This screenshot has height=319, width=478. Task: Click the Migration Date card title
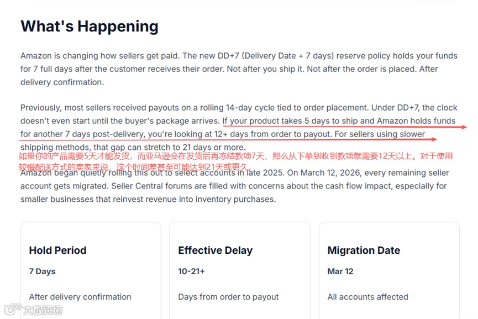tap(364, 250)
